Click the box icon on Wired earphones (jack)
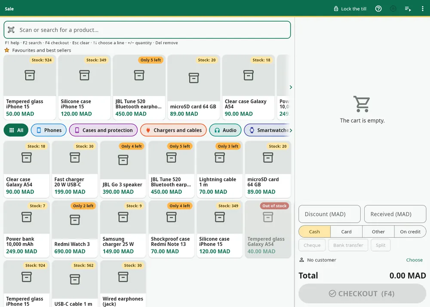 [x=123, y=277]
